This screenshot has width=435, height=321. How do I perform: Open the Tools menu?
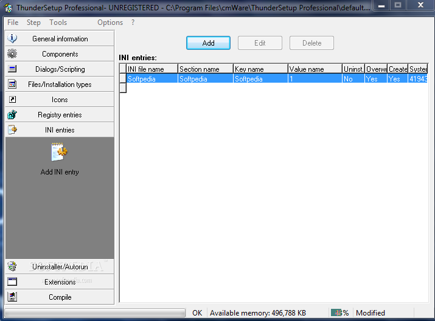pyautogui.click(x=58, y=22)
